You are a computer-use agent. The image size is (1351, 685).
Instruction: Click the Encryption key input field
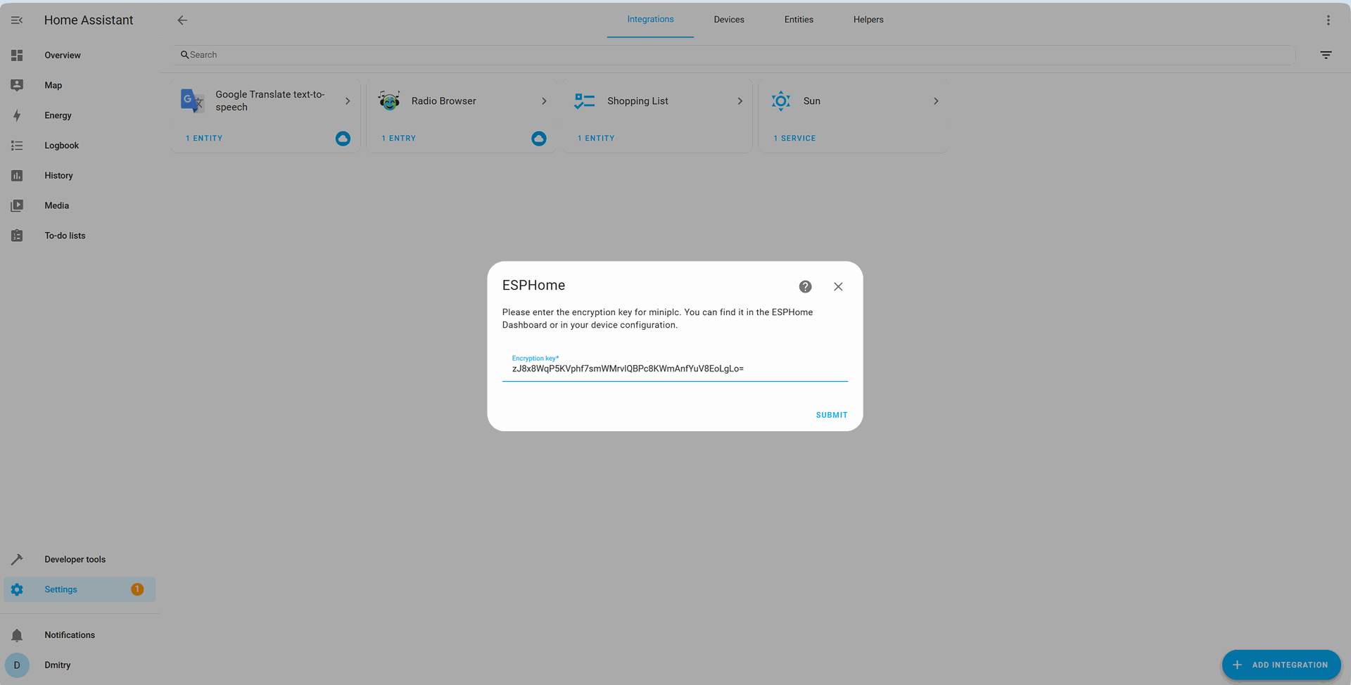(x=675, y=367)
